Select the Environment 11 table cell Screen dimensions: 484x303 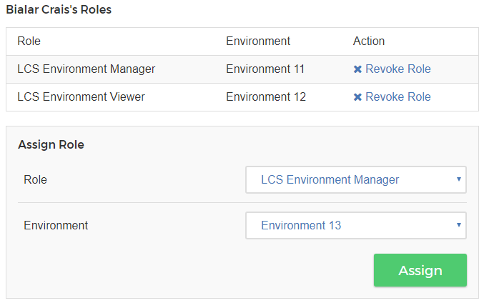coord(265,69)
